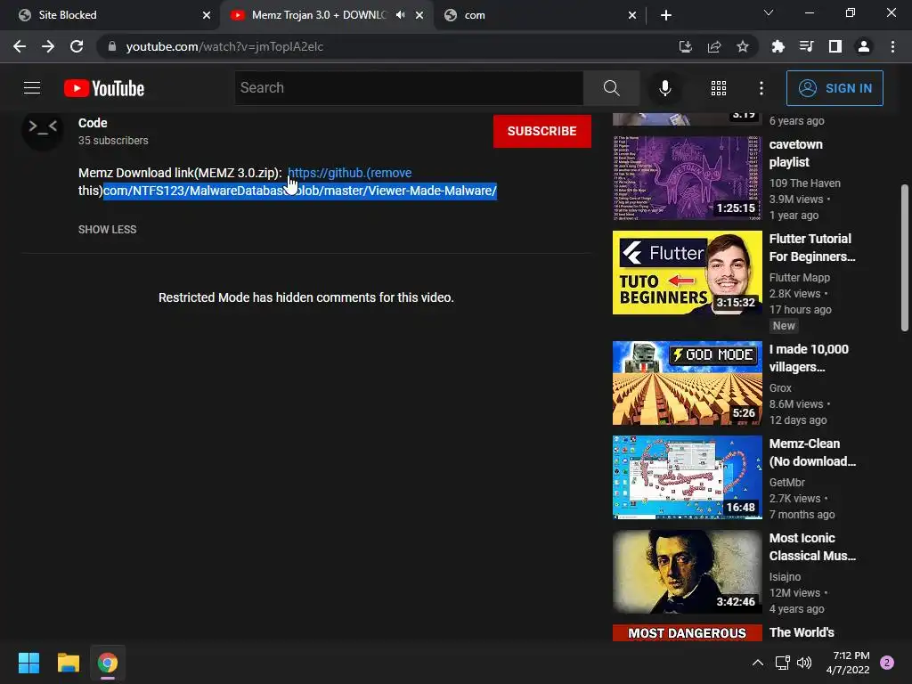912x684 pixels.
Task: Open the Chrome three-dot menu
Action: 892,46
